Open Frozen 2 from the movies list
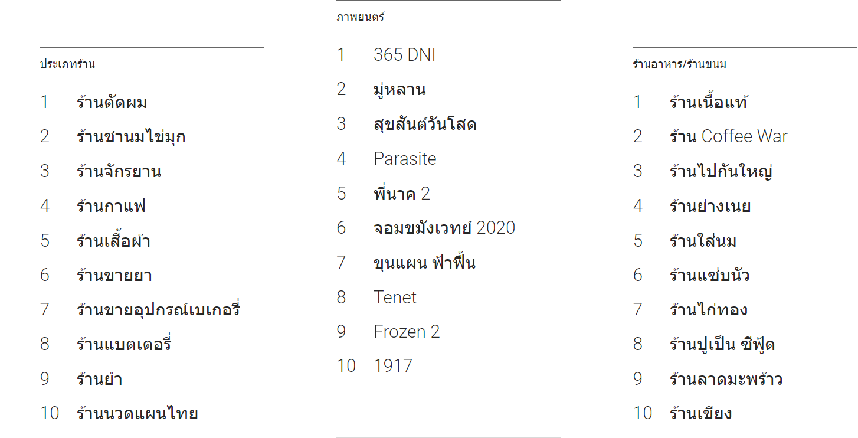 pyautogui.click(x=407, y=332)
